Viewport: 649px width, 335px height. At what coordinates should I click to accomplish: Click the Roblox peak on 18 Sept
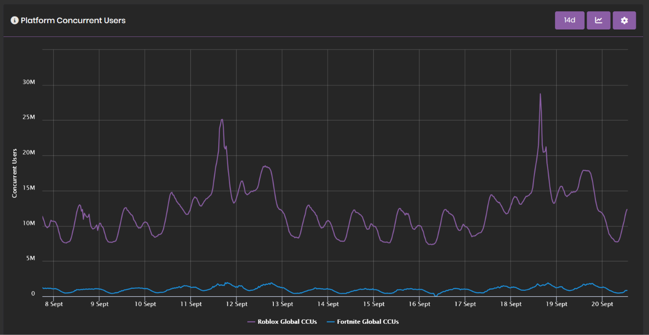tap(540, 94)
